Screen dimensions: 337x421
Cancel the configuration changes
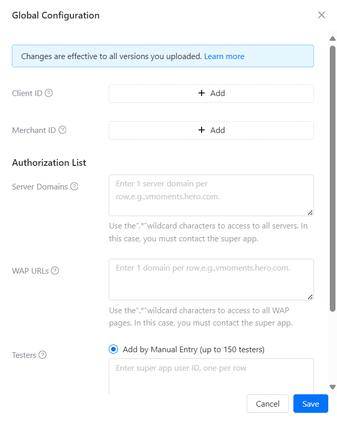click(x=268, y=404)
